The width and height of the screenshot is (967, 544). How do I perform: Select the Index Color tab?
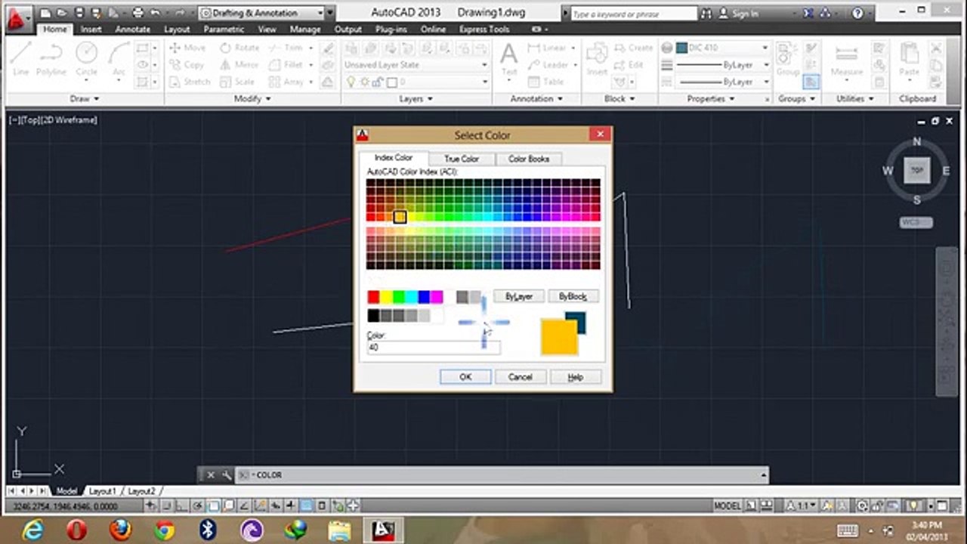pos(394,158)
